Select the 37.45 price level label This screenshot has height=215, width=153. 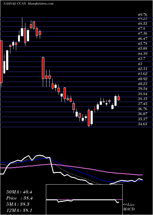pos(142,104)
